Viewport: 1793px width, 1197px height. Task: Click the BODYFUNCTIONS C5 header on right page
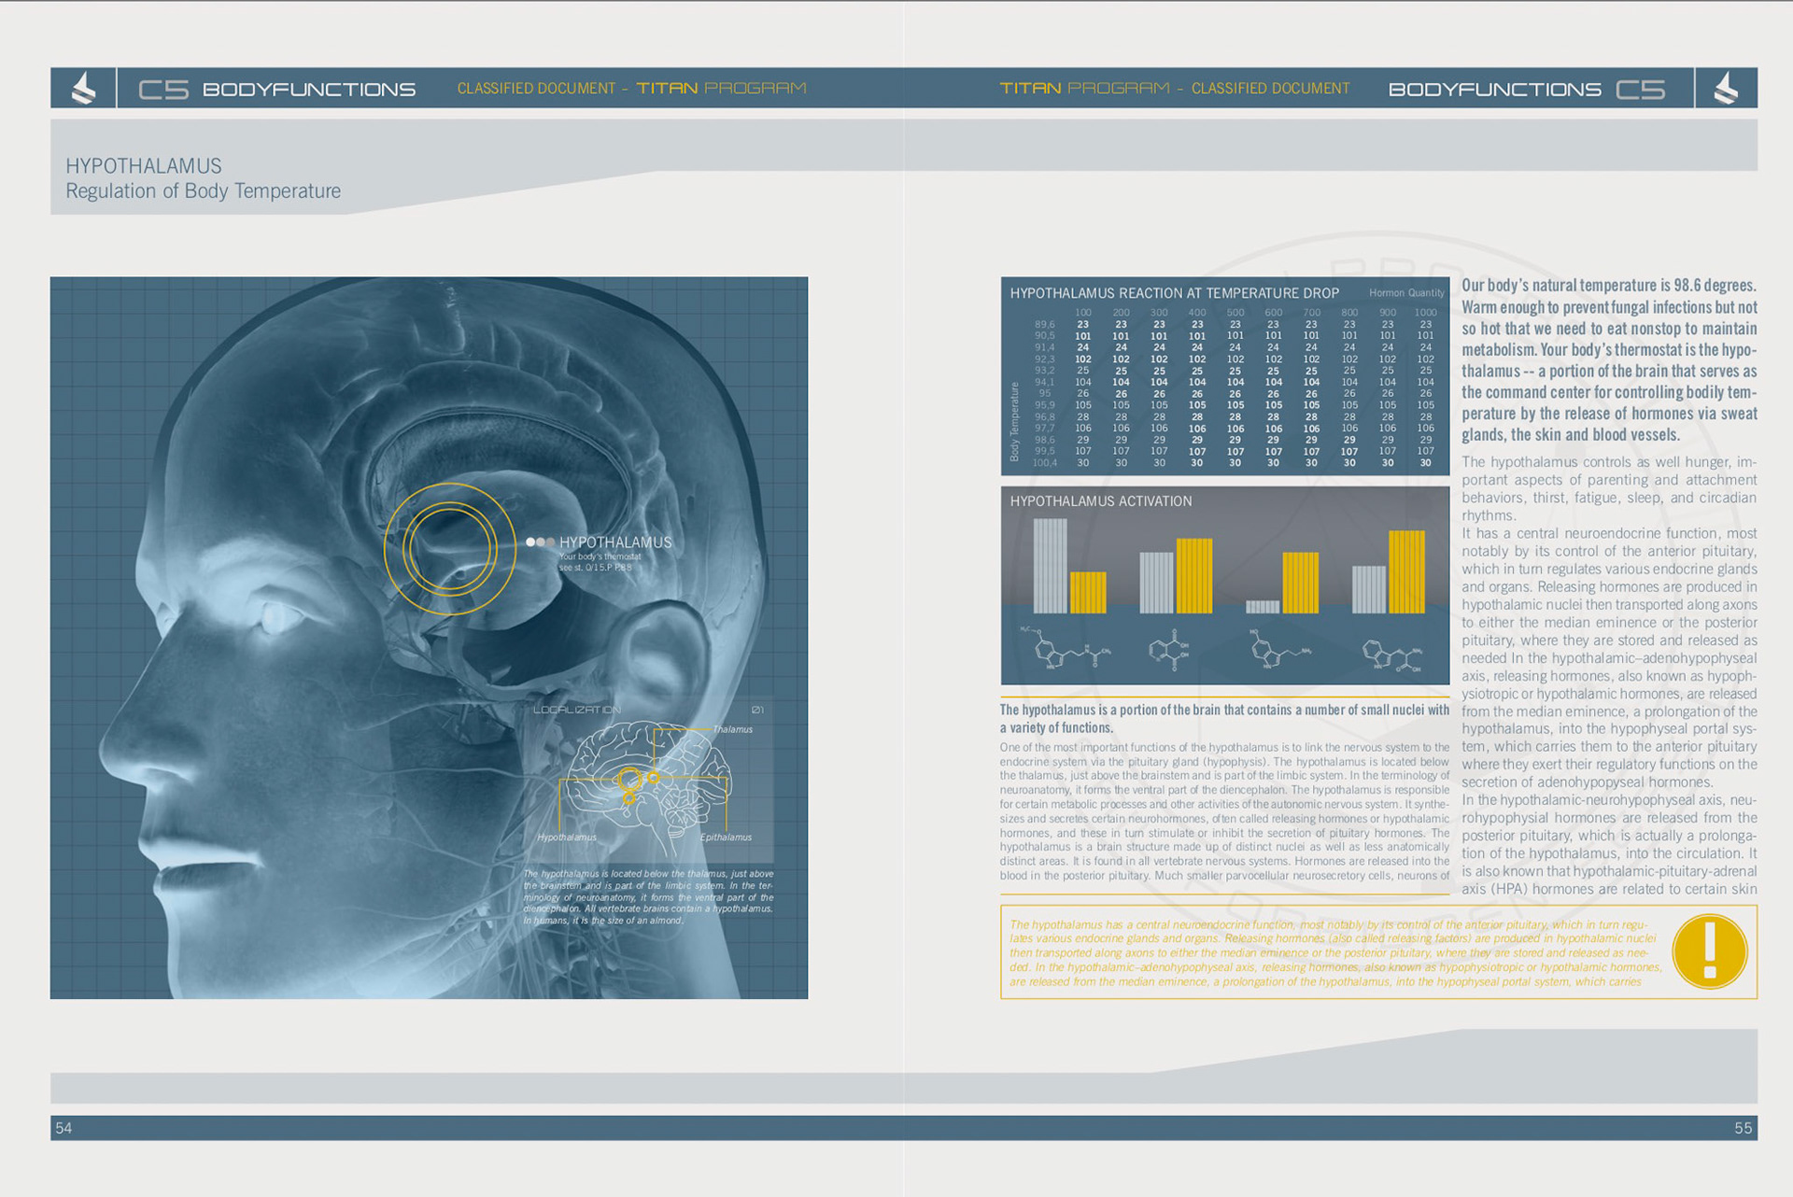tap(1526, 90)
